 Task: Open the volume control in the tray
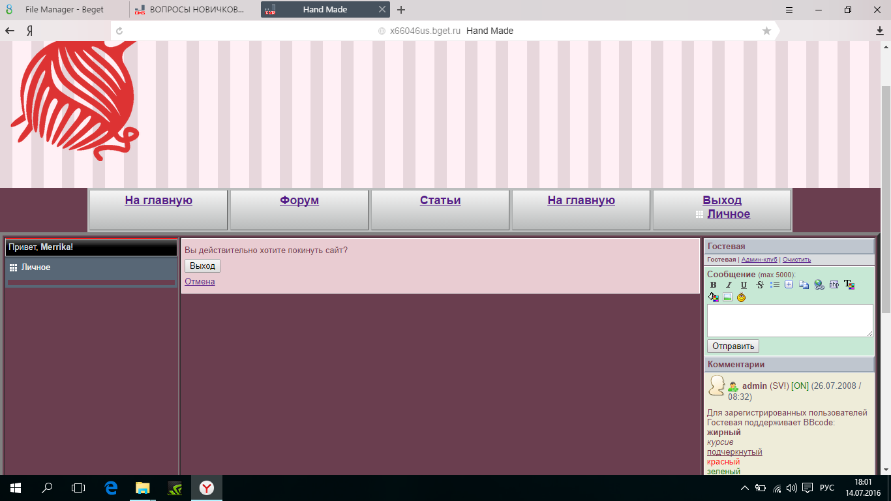point(792,488)
